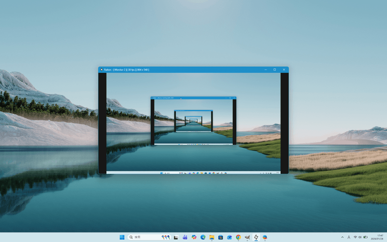
Task: Open the clock and date flyout
Action: click(377, 237)
